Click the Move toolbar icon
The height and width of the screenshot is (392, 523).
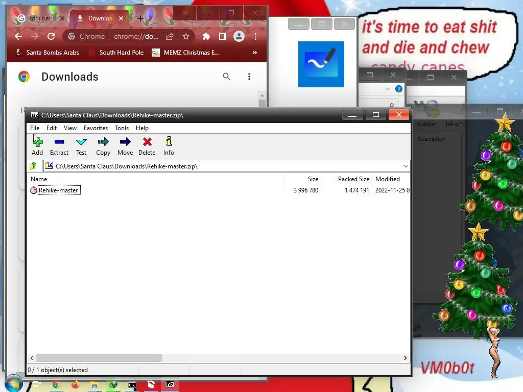[125, 145]
